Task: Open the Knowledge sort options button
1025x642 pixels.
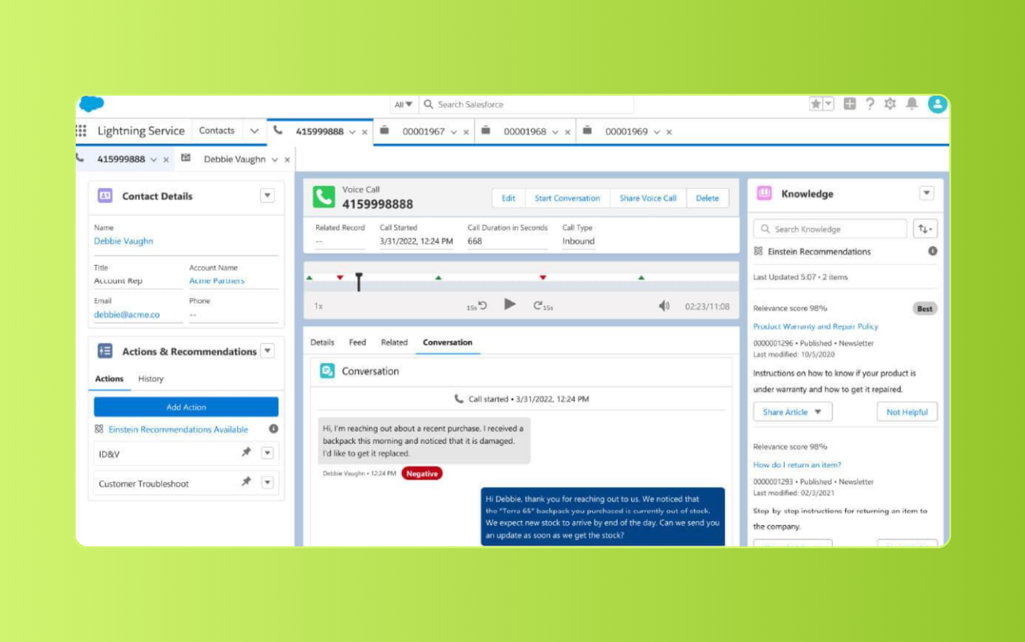Action: [x=925, y=229]
